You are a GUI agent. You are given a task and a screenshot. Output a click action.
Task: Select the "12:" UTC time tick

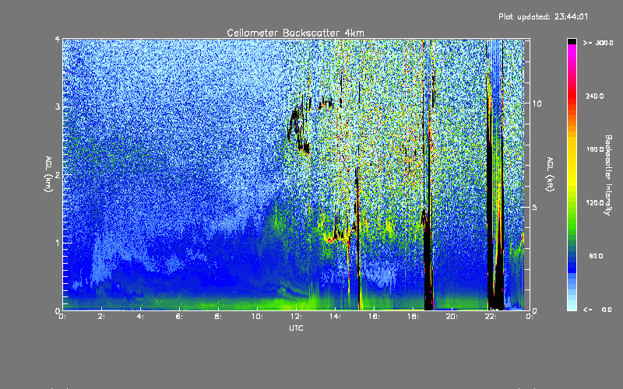coord(297,317)
